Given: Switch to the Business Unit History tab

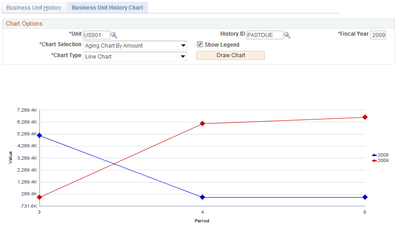Looking at the screenshot, I should click(x=34, y=8).
